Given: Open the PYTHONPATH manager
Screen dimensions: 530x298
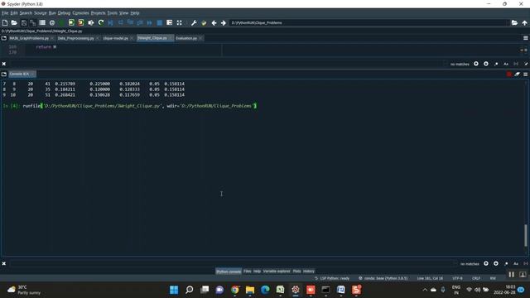Looking at the screenshot, I should coord(204,22).
